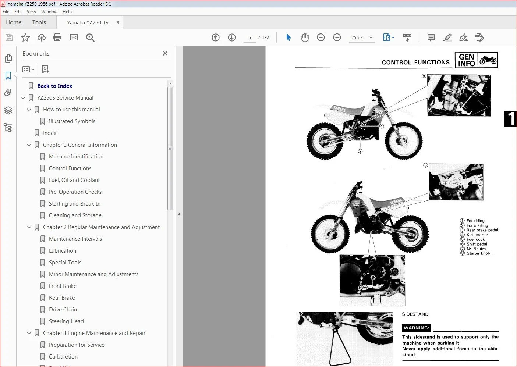The height and width of the screenshot is (367, 517).
Task: Click the cloud upload icon
Action: click(x=42, y=38)
